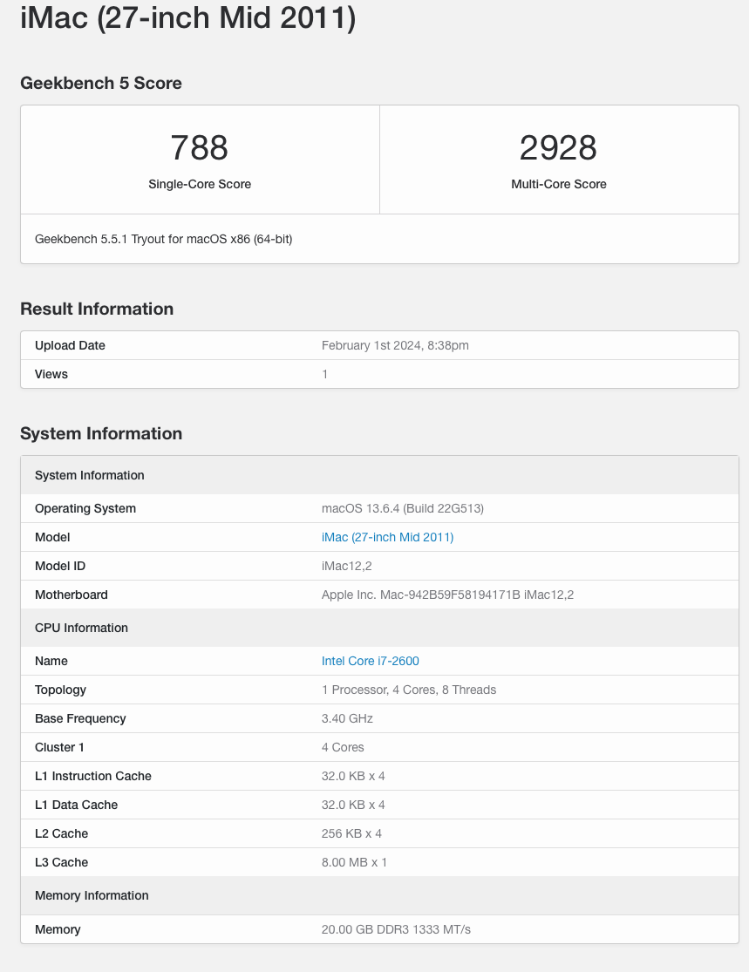
Task: Click the L3 Cache label
Action: [61, 863]
